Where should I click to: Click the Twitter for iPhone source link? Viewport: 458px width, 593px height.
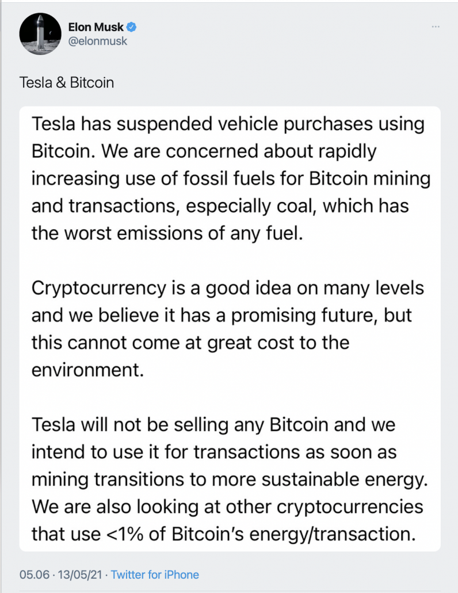pos(155,575)
